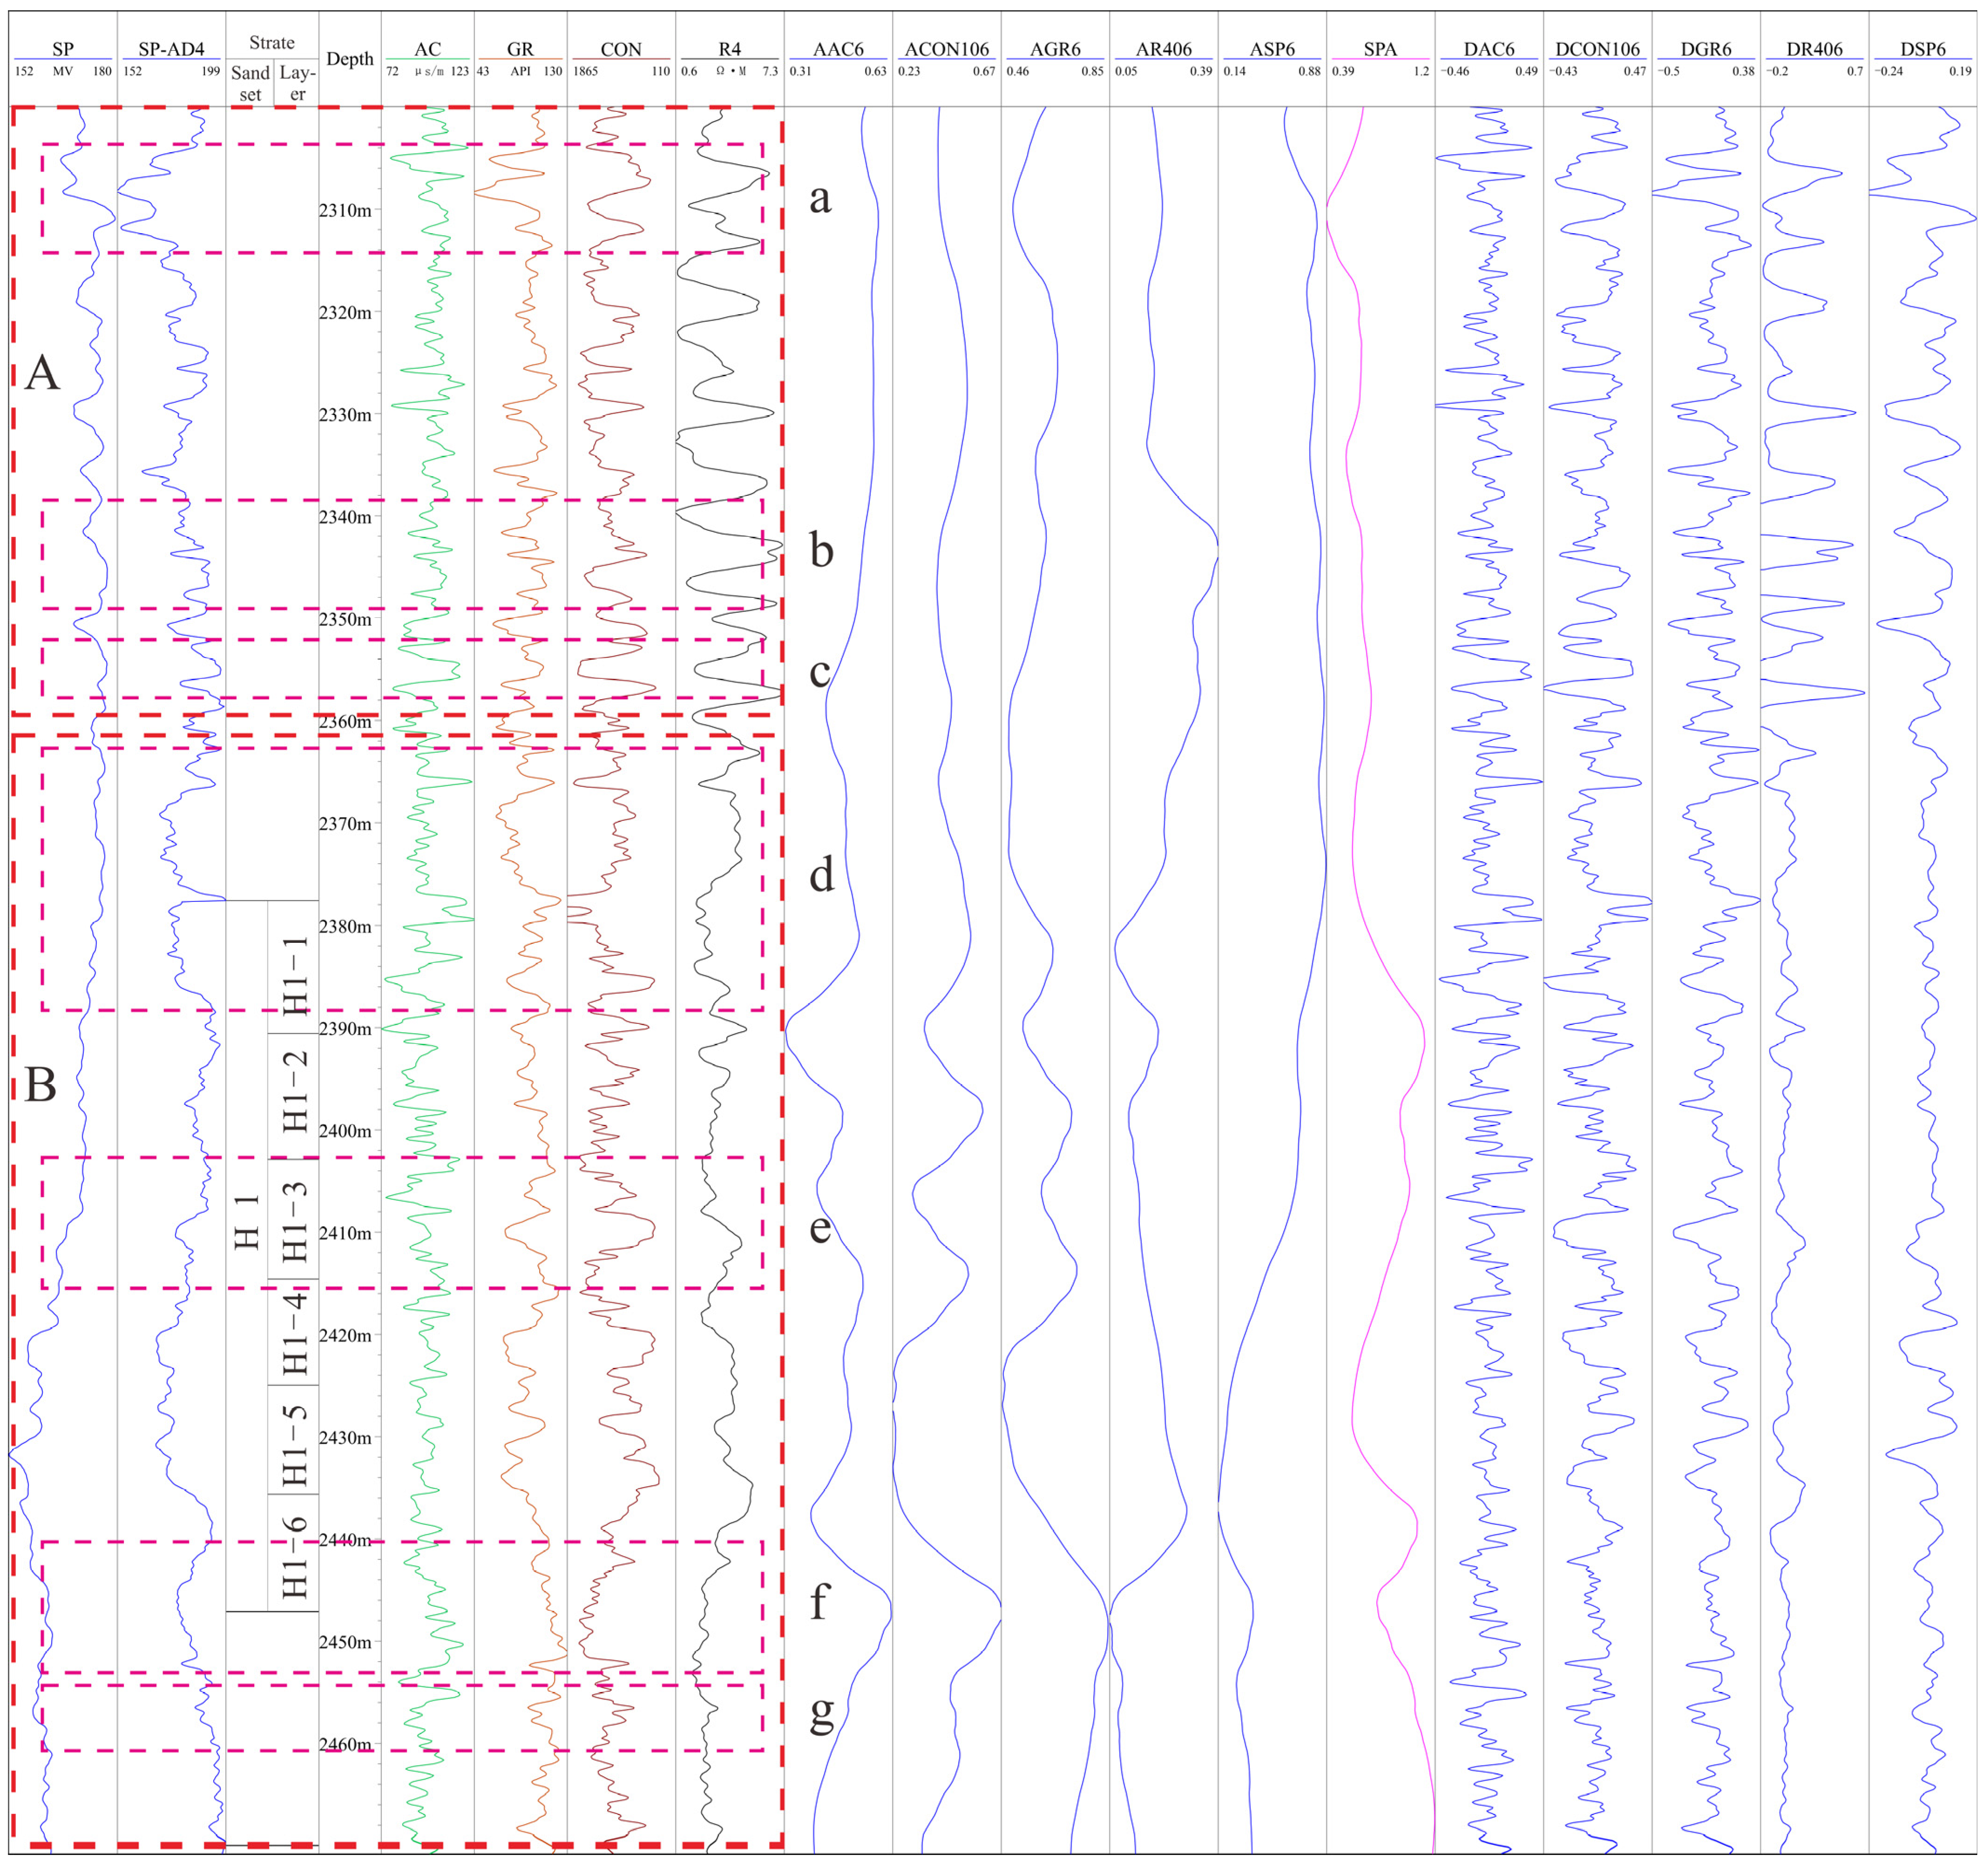Click the 2450m depth label

tap(345, 1642)
